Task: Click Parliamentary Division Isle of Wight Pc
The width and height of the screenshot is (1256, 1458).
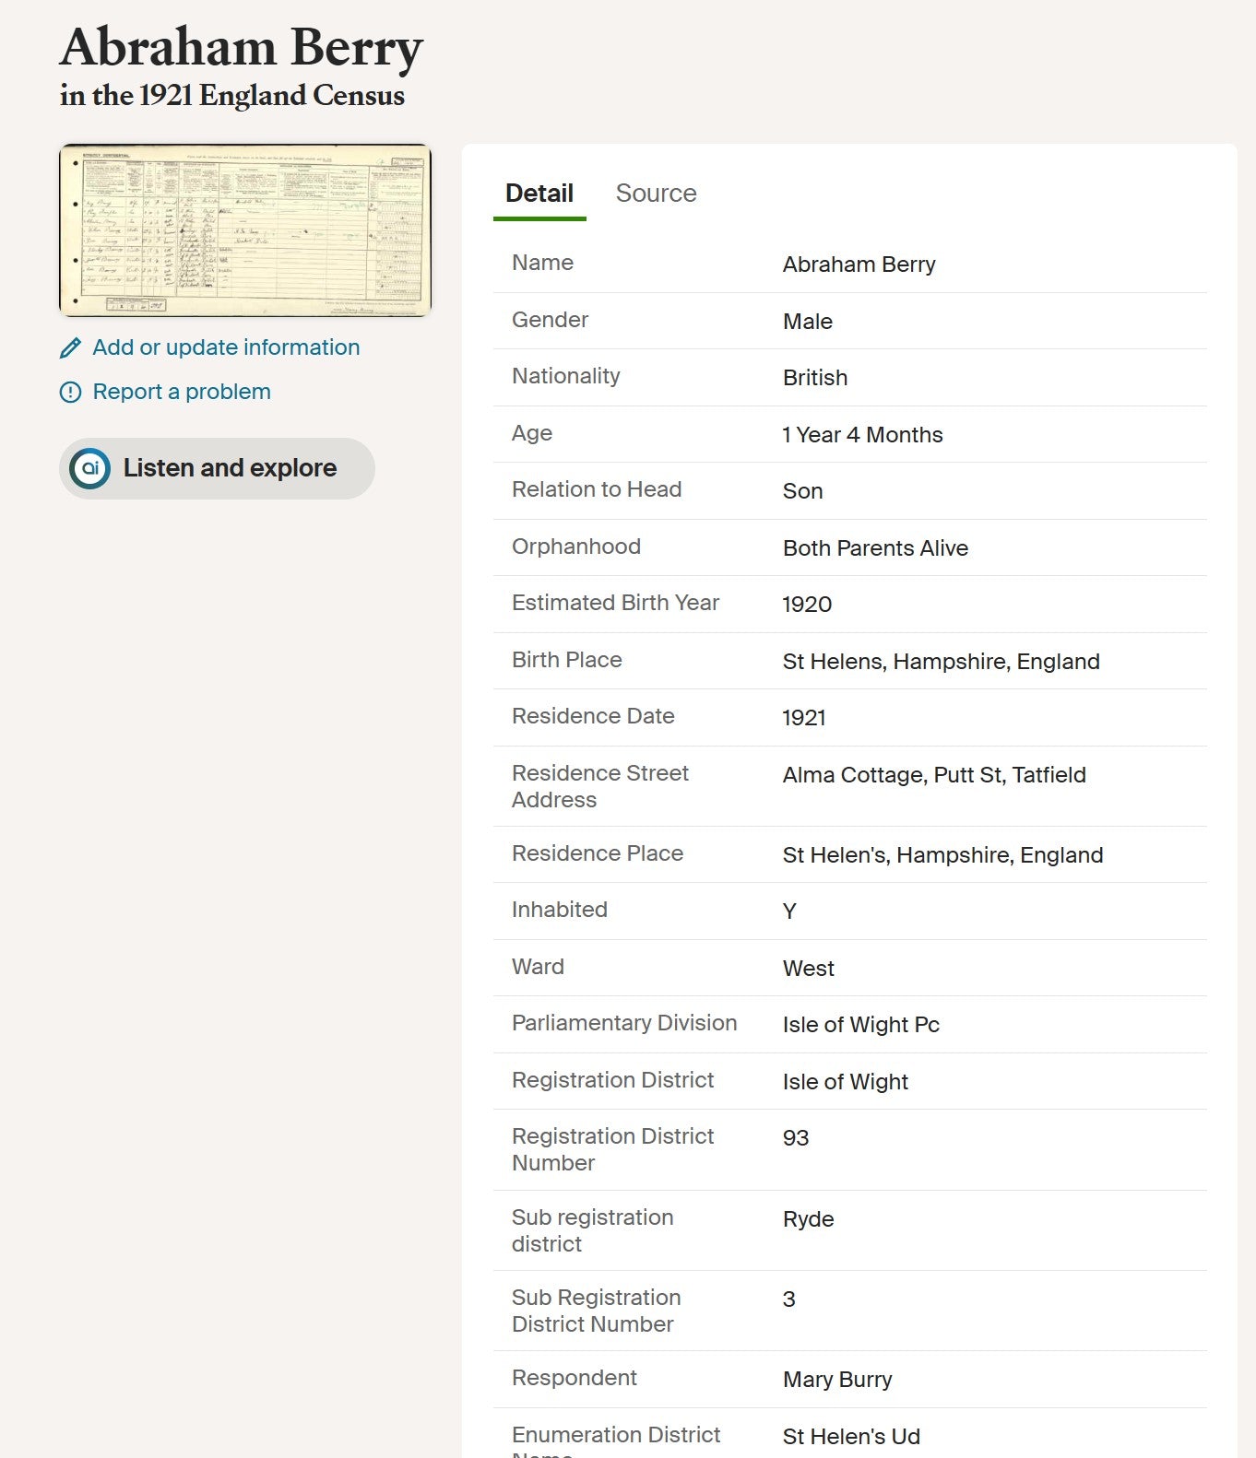Action: point(860,1025)
